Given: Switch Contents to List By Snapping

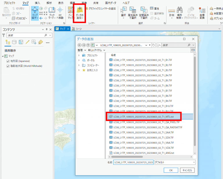Looking at the screenshot, I should 34,42.
